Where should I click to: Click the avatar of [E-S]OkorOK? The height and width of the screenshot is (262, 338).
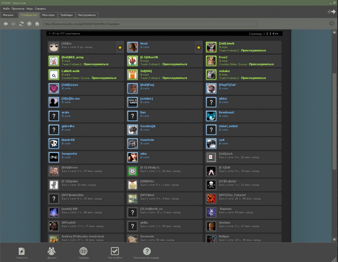pyautogui.click(x=132, y=61)
